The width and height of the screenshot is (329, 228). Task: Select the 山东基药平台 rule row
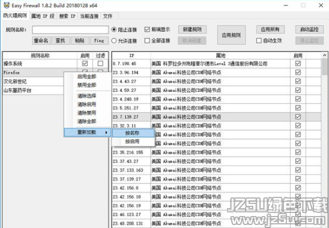[x=33, y=91]
